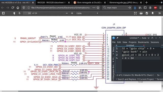
Task: Open PDF current view bookmark icon
Action: coord(153,13)
